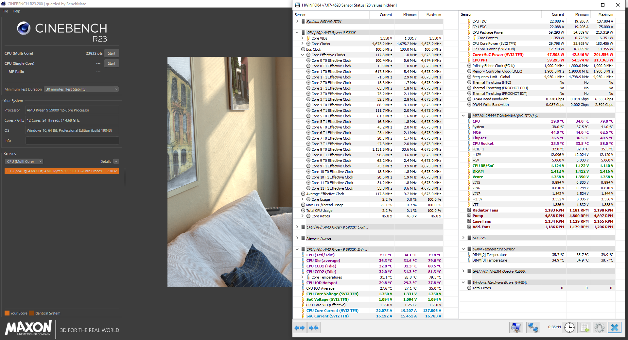Click the circle icon beside Average Effective Clock
Image resolution: width=628 pixels, height=340 pixels.
point(303,194)
